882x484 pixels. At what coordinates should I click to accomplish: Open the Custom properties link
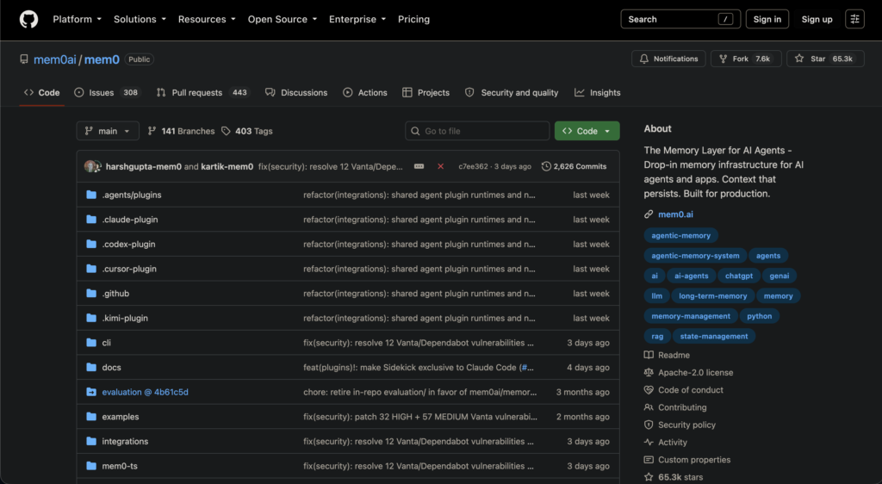click(x=687, y=460)
